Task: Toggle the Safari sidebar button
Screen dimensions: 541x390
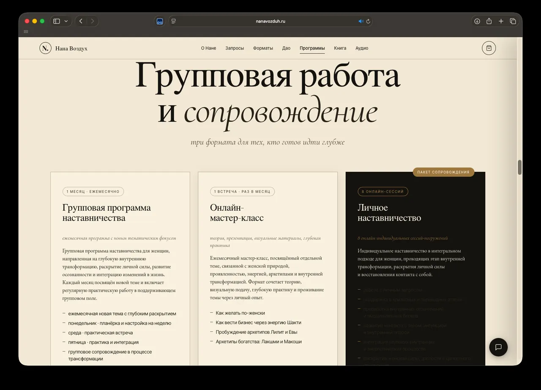Action: click(57, 21)
